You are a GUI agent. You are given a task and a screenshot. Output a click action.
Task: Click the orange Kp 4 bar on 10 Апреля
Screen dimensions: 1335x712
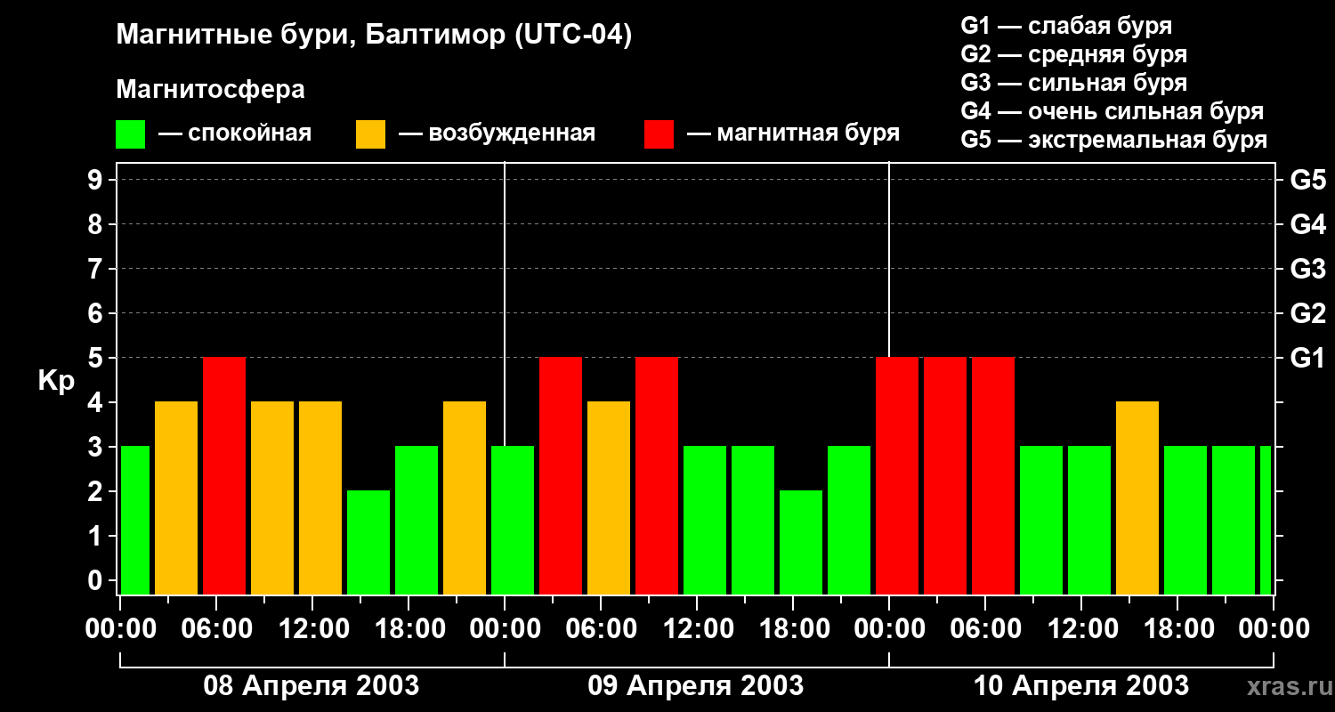[1137, 498]
